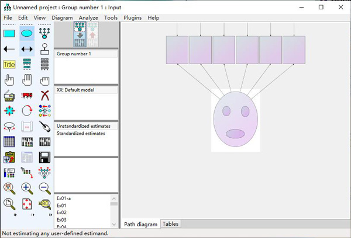Select Unstandardized estimates in the list
351x238 pixels.
(x=83, y=126)
